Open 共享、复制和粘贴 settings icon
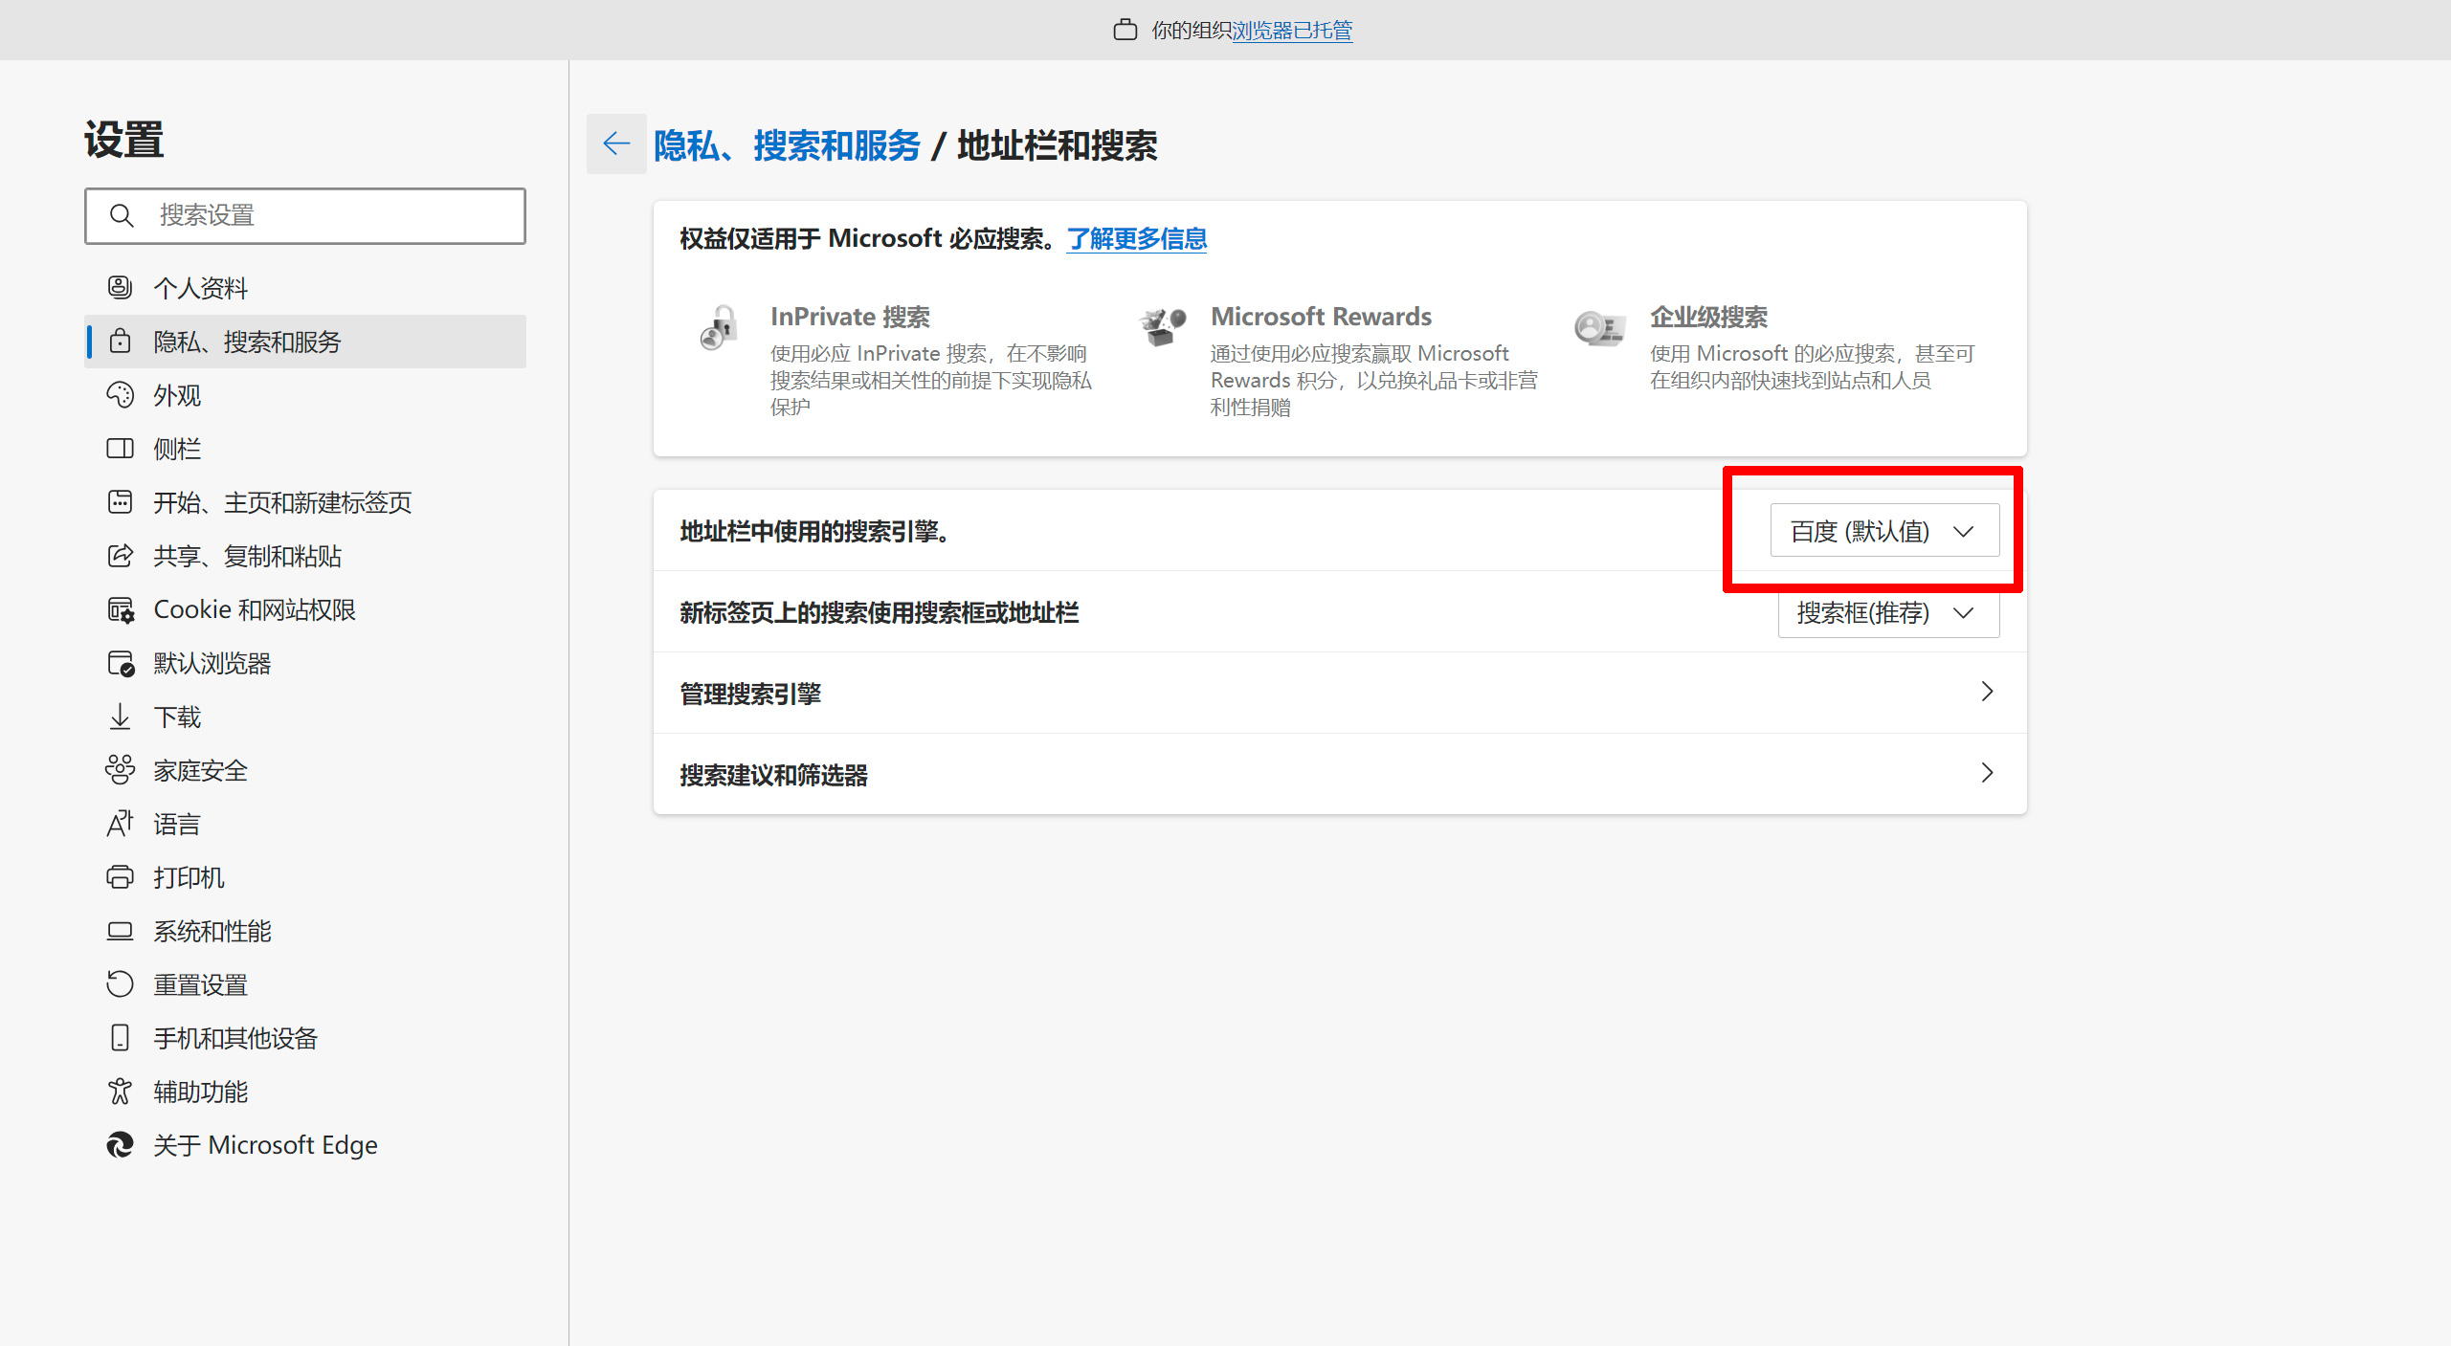This screenshot has height=1346, width=2451. 120,556
